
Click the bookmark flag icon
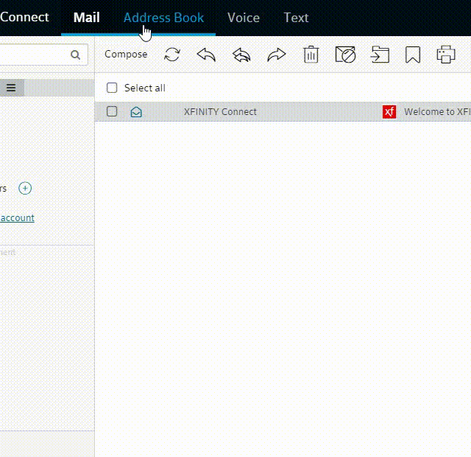[x=413, y=55]
